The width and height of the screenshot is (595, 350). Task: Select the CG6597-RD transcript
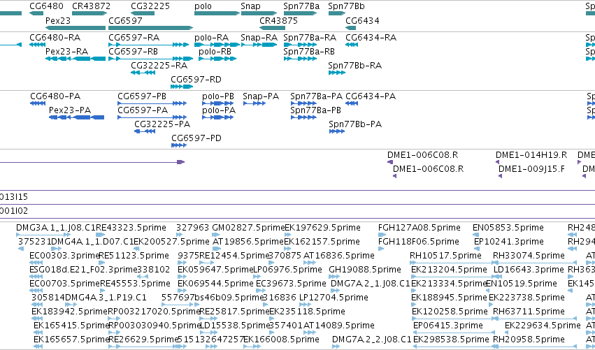coord(182,87)
